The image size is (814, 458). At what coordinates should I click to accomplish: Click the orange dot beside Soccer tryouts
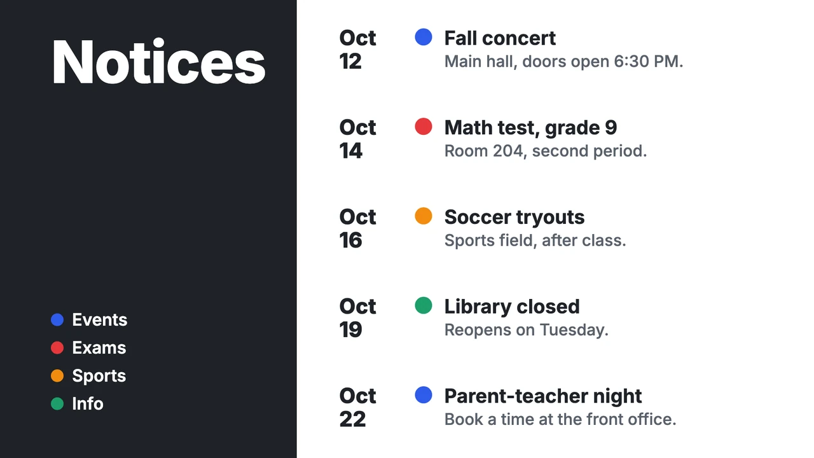pyautogui.click(x=424, y=216)
